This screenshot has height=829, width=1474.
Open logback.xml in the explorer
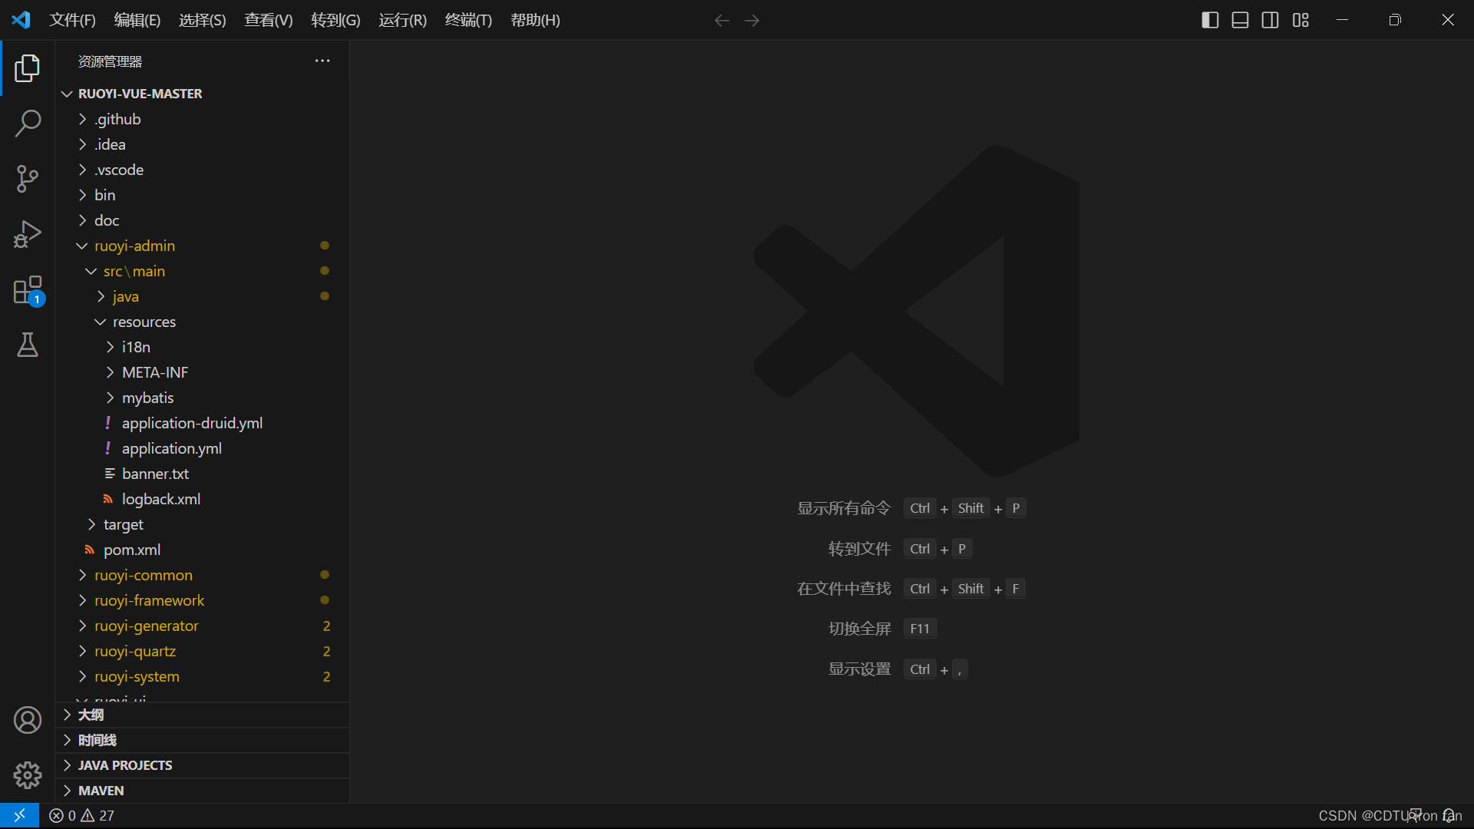[160, 499]
